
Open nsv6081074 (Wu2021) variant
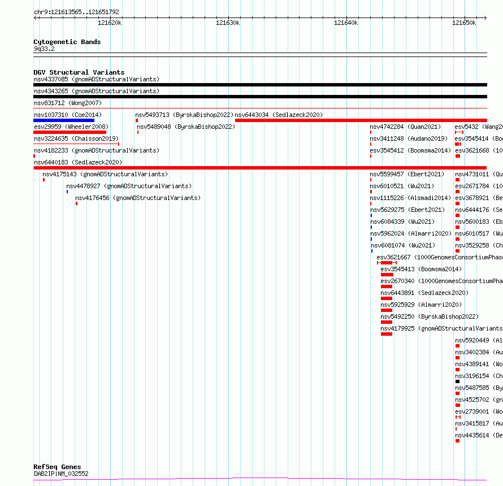pos(403,245)
